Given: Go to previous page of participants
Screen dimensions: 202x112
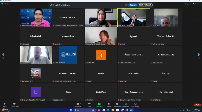Looking at the screenshot, I should 3,55.
